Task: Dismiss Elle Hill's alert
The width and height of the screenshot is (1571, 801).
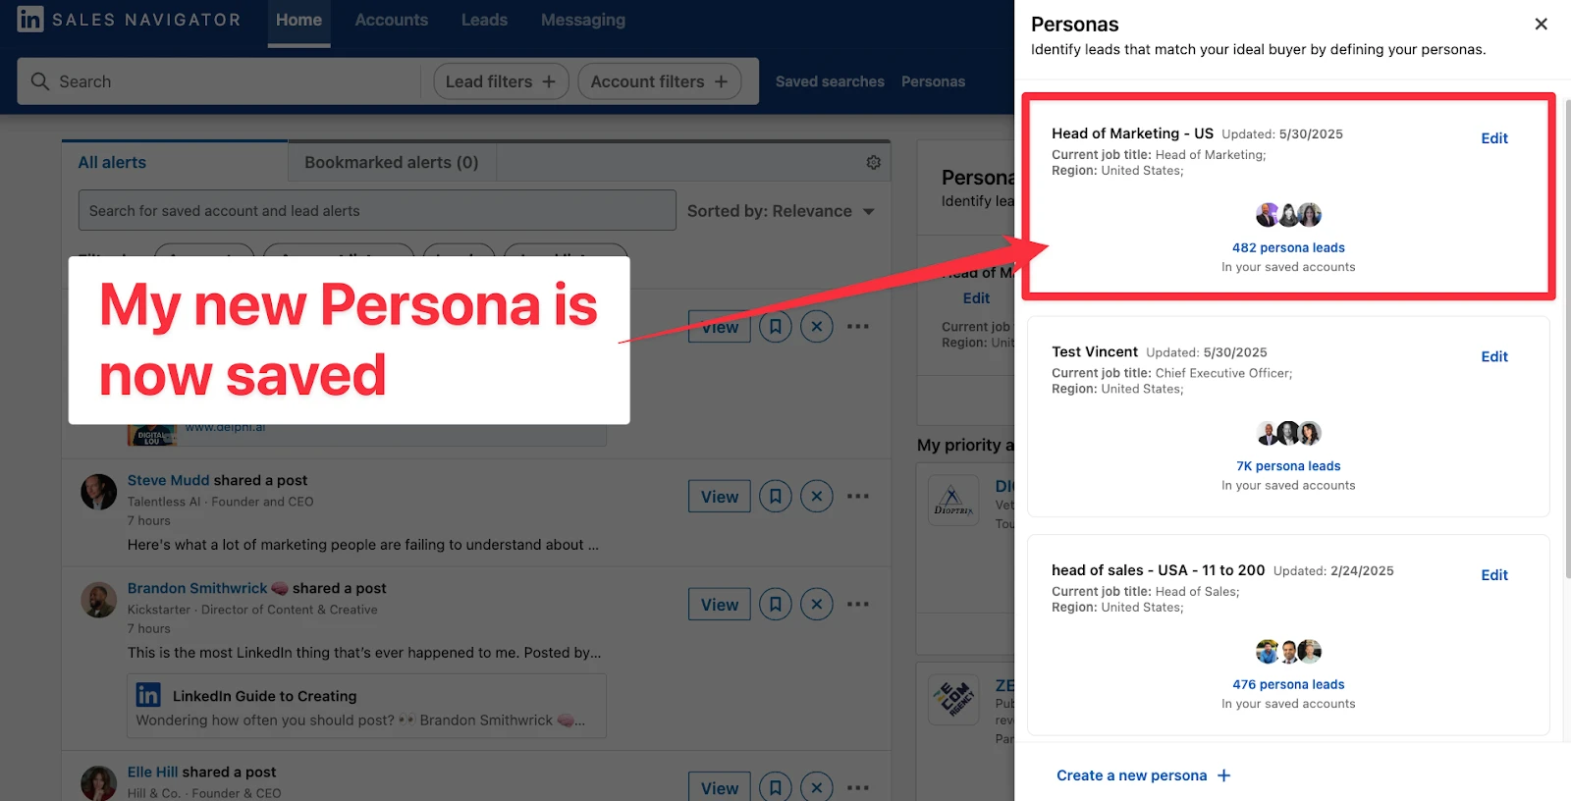Action: click(816, 787)
